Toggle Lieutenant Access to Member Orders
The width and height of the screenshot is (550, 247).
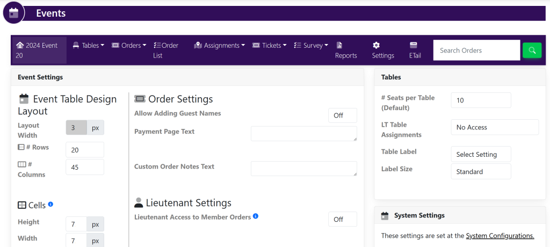pos(342,219)
